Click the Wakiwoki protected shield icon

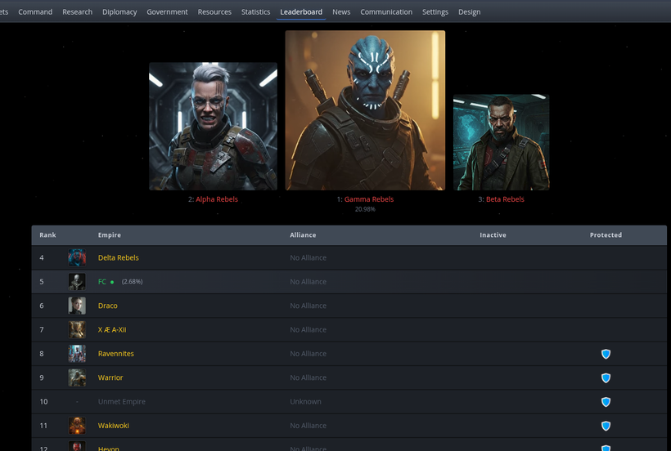(x=606, y=426)
